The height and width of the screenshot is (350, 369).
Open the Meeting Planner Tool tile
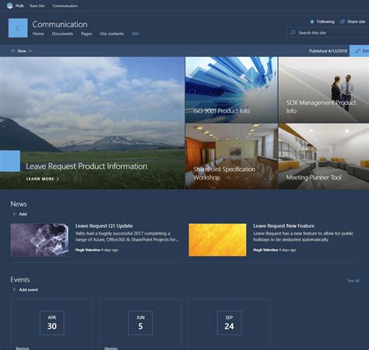(324, 156)
